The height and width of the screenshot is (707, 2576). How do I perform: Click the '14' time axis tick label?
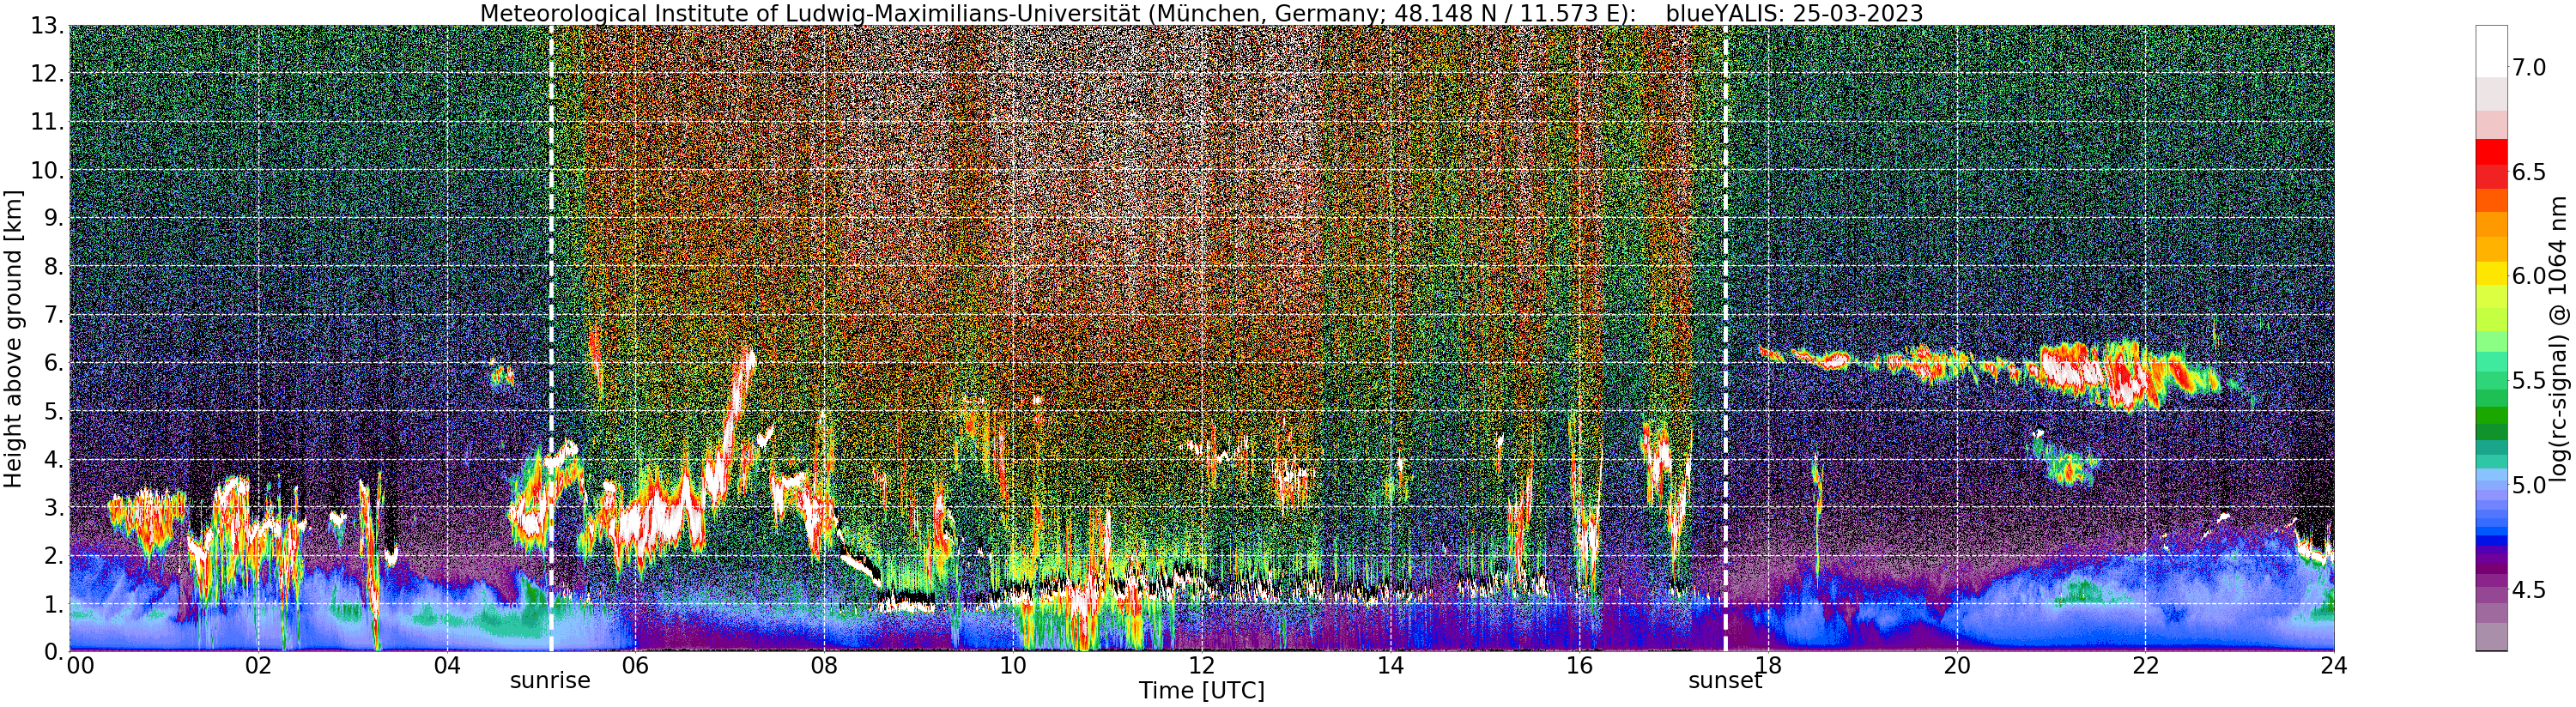[1390, 665]
